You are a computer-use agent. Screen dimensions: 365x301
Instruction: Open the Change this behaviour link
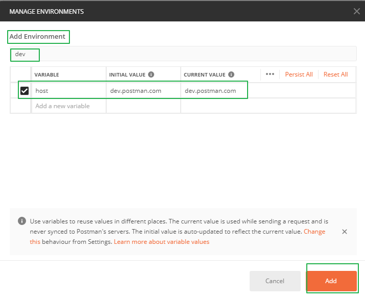[314, 232]
